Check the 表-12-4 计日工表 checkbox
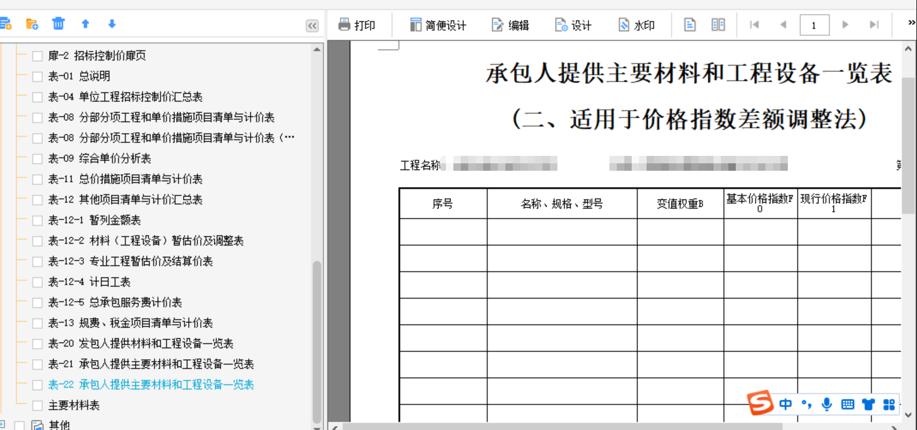 click(x=37, y=282)
